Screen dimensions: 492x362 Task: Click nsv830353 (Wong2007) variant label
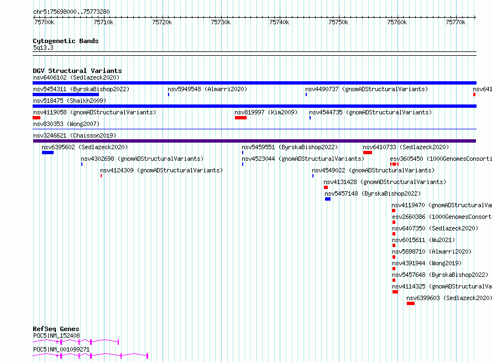(66, 124)
